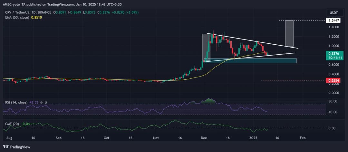Click the TradingView logo icon
Image resolution: width=348 pixels, height=152 pixels.
(x=6, y=147)
